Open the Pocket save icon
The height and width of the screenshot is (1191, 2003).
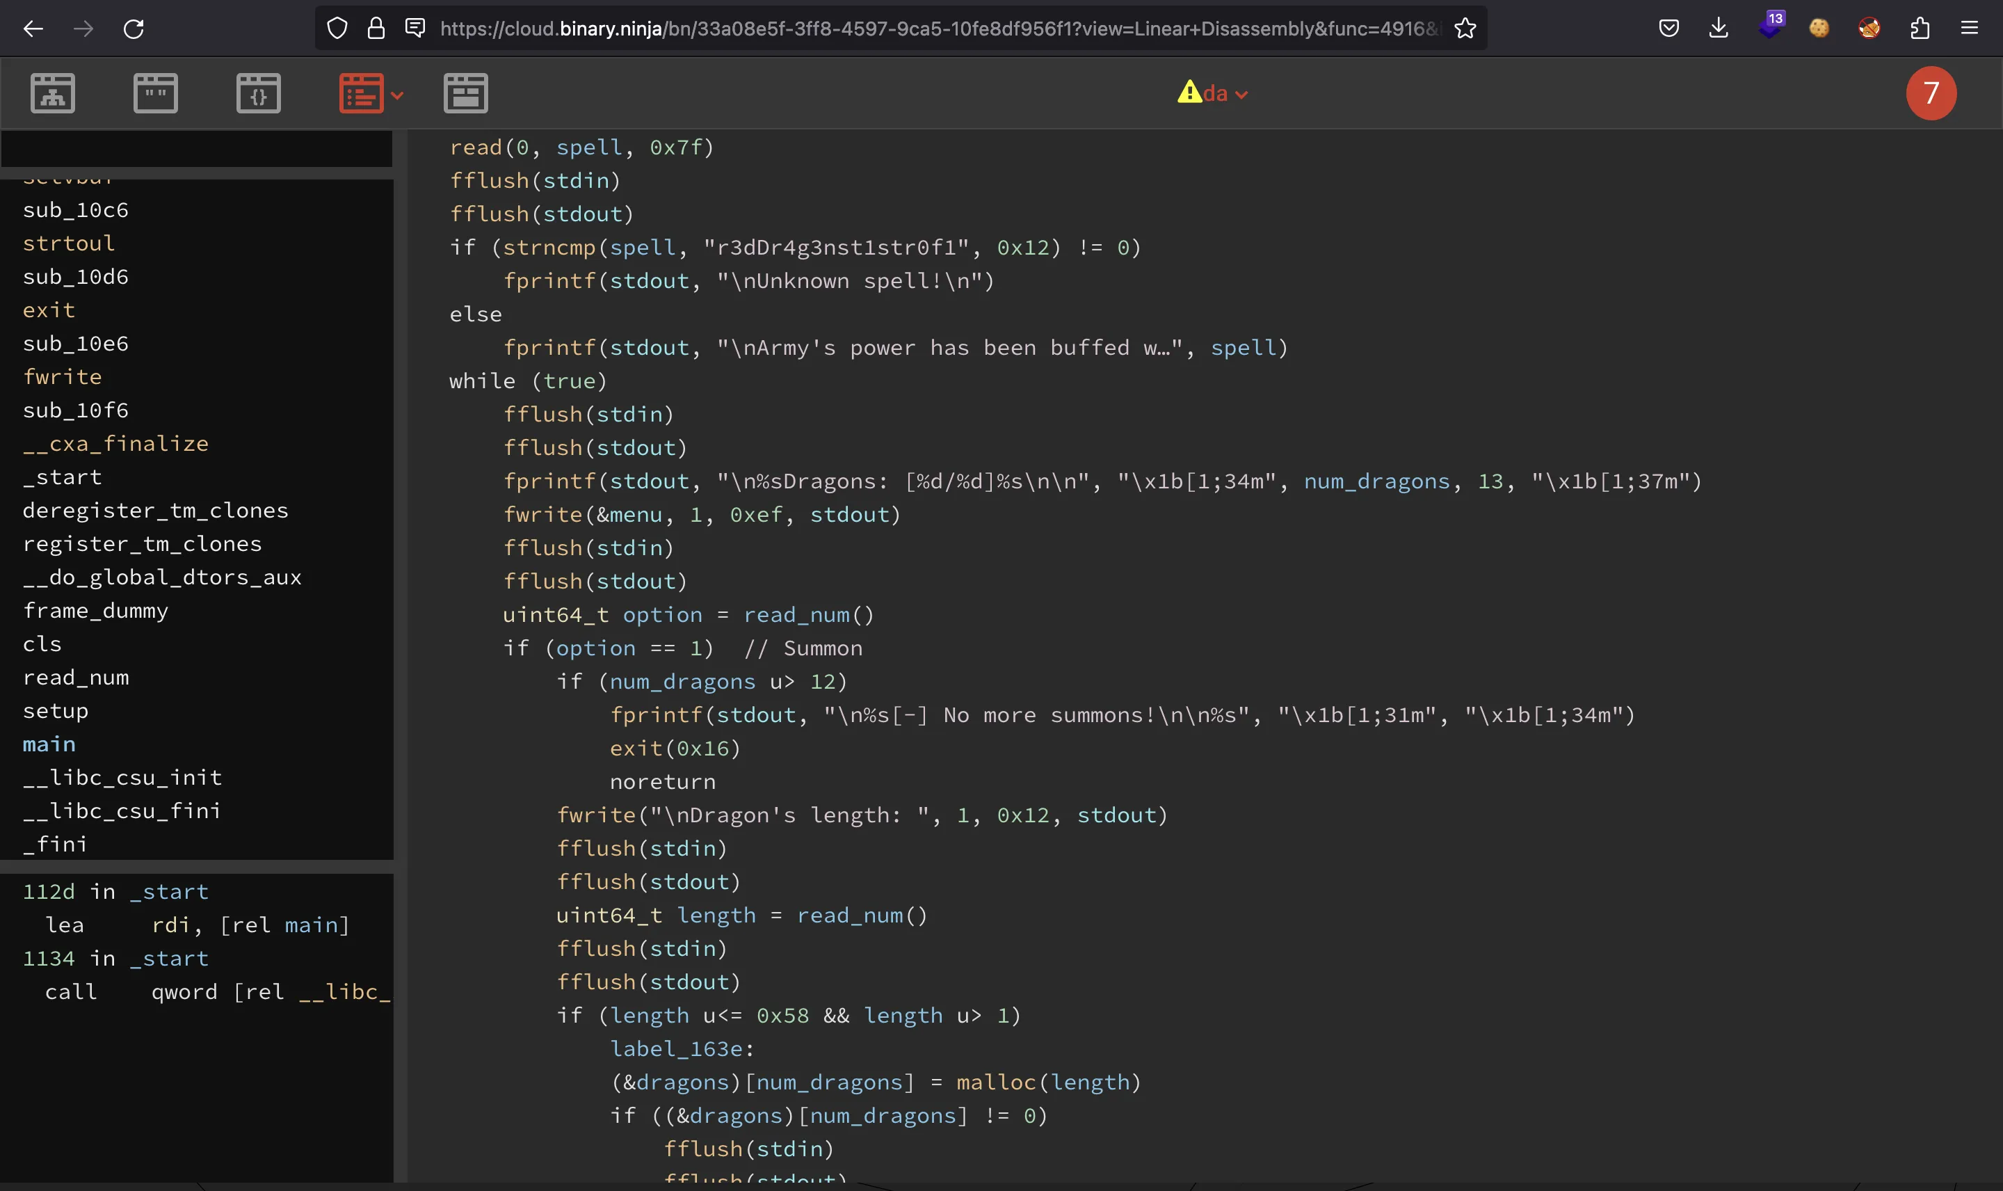click(x=1668, y=29)
